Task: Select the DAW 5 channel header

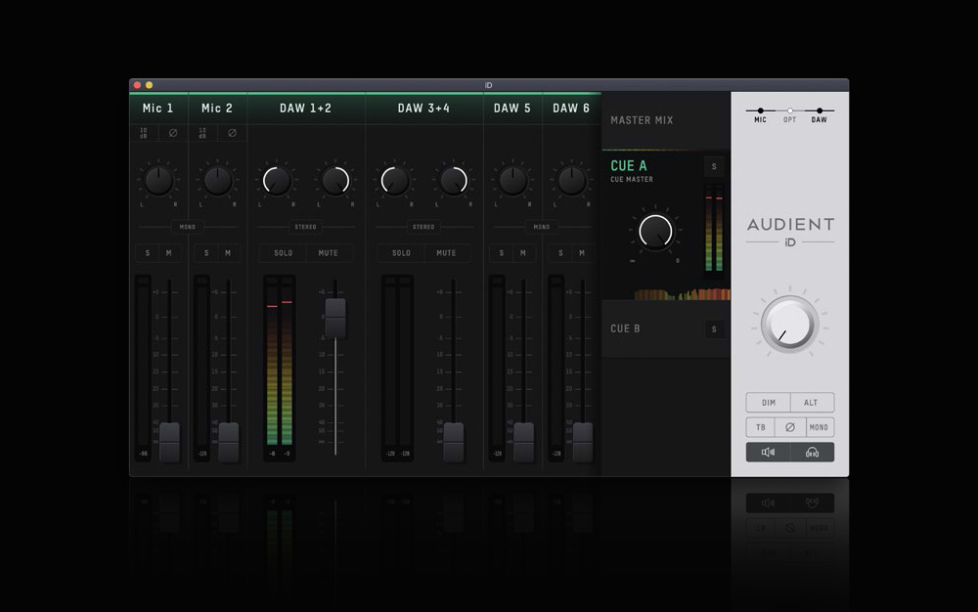Action: (x=512, y=109)
